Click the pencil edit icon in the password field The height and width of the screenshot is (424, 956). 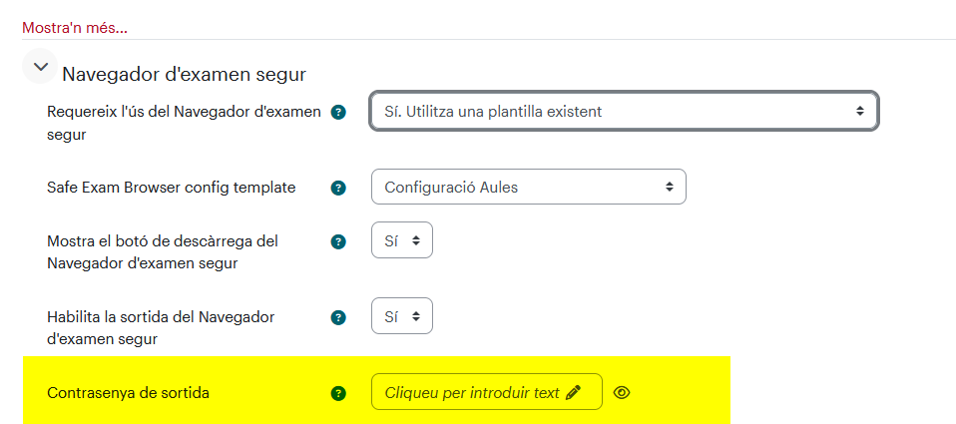(x=573, y=392)
